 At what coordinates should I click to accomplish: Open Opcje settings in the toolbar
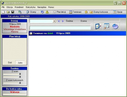coord(118,12)
